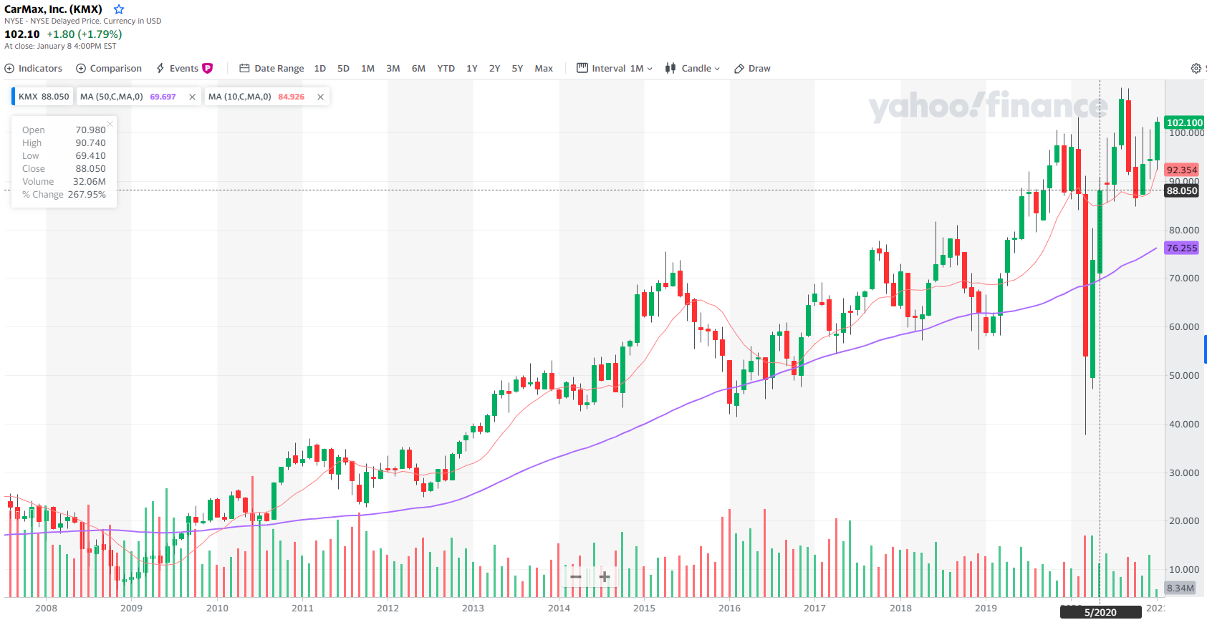
Task: Close the Open/High/Low/Close info tooltip
Action: [110, 124]
